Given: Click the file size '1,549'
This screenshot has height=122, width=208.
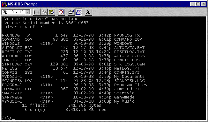Looking at the screenshot, I should [62, 35].
